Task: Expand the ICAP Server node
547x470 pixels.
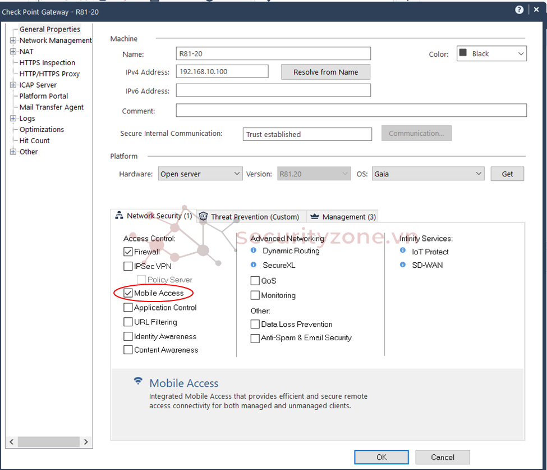Action: [13, 85]
